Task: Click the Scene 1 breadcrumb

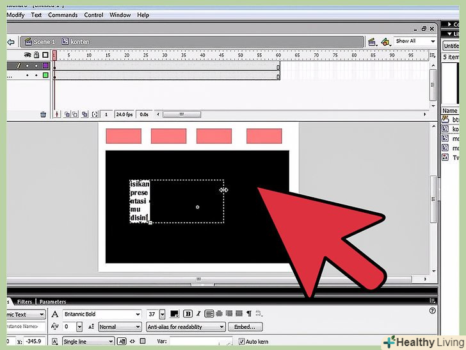Action: (40, 42)
